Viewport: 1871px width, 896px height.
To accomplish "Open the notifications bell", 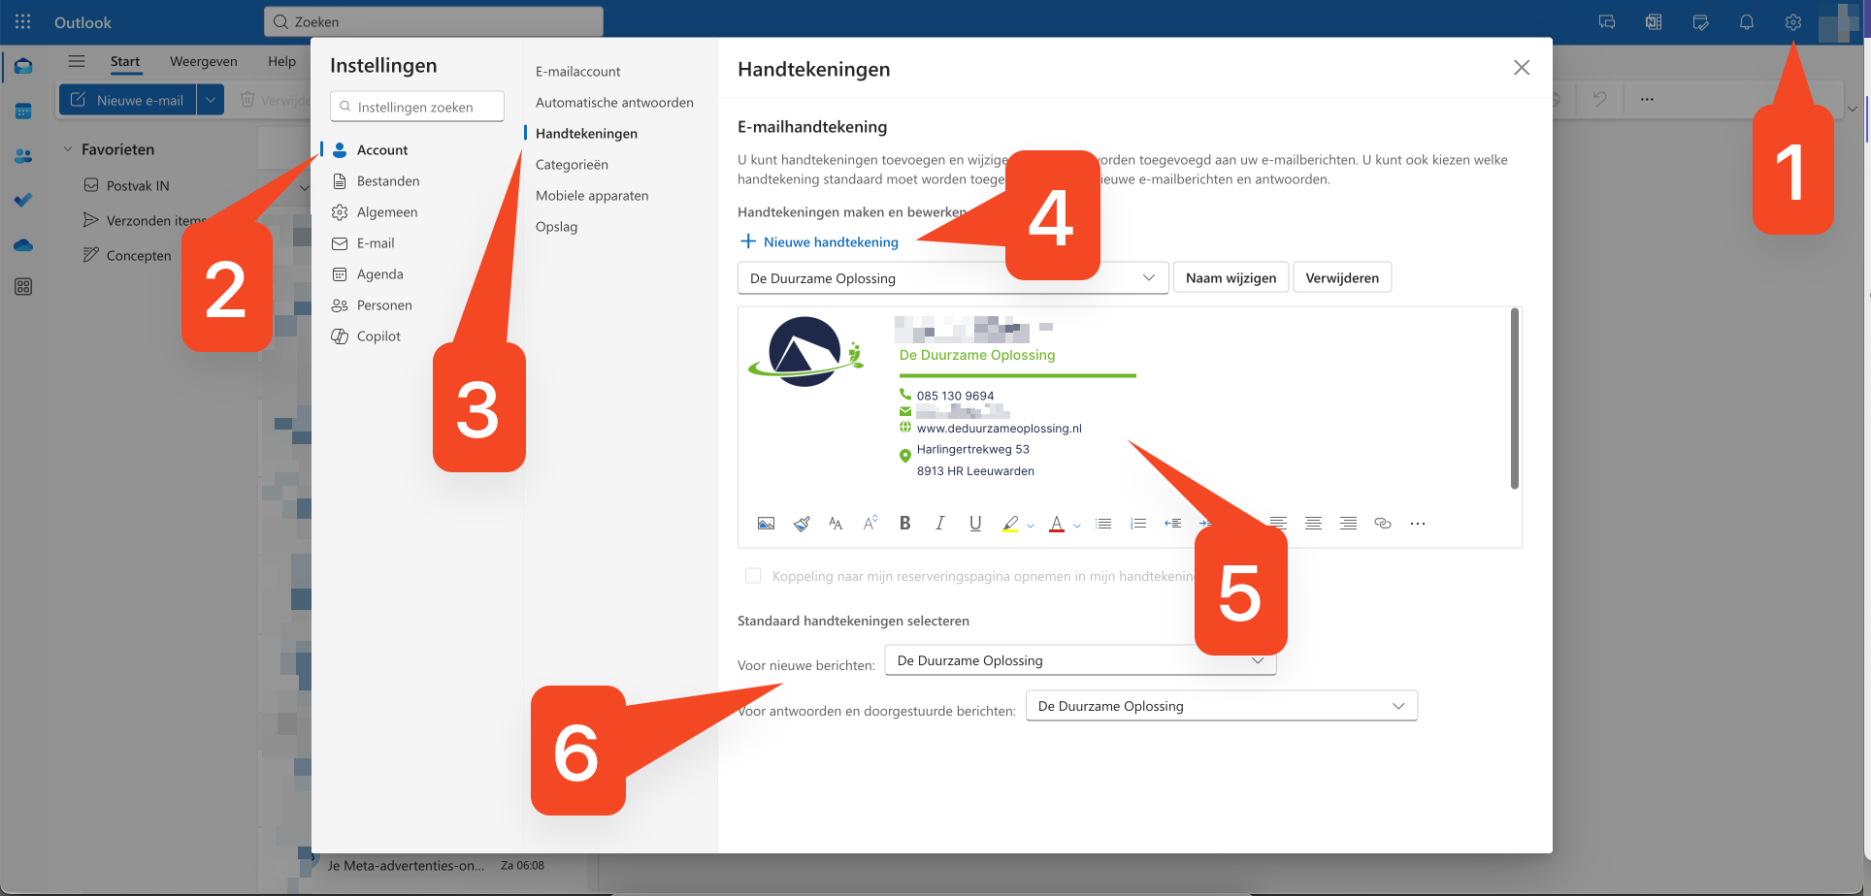I will point(1746,22).
